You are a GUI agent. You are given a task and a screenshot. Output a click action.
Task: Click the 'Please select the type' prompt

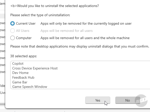[40, 15]
